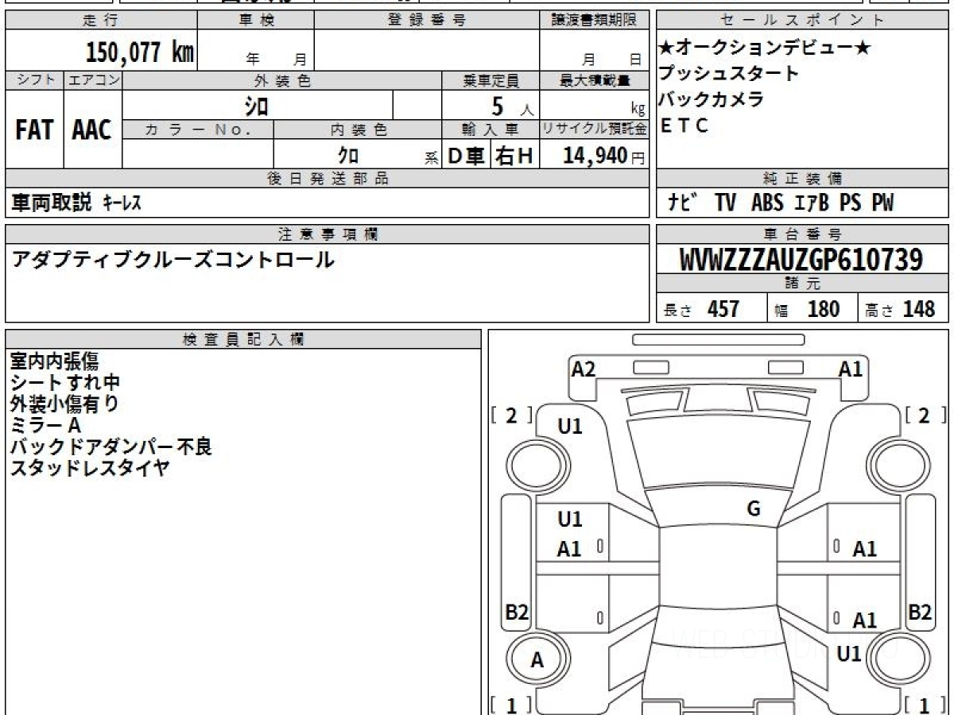Click the rear left wheel marked A
Viewport: 954px width, 715px height.
tap(537, 660)
